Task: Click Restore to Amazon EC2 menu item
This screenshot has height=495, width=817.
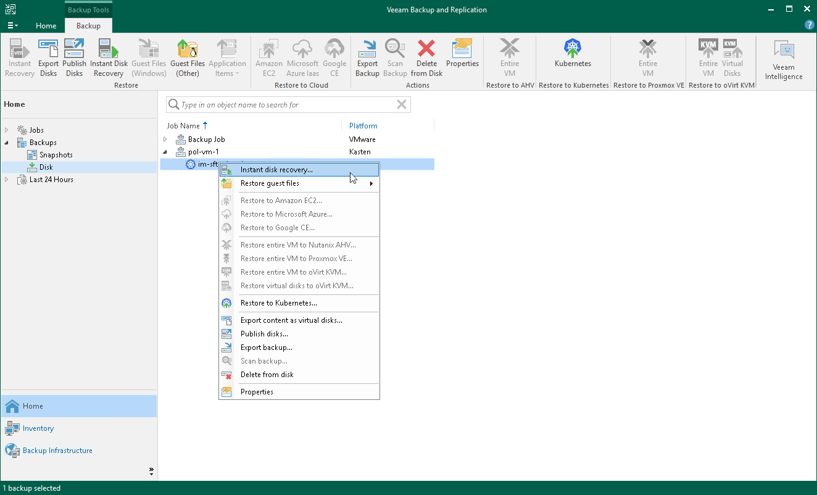Action: [x=299, y=201]
